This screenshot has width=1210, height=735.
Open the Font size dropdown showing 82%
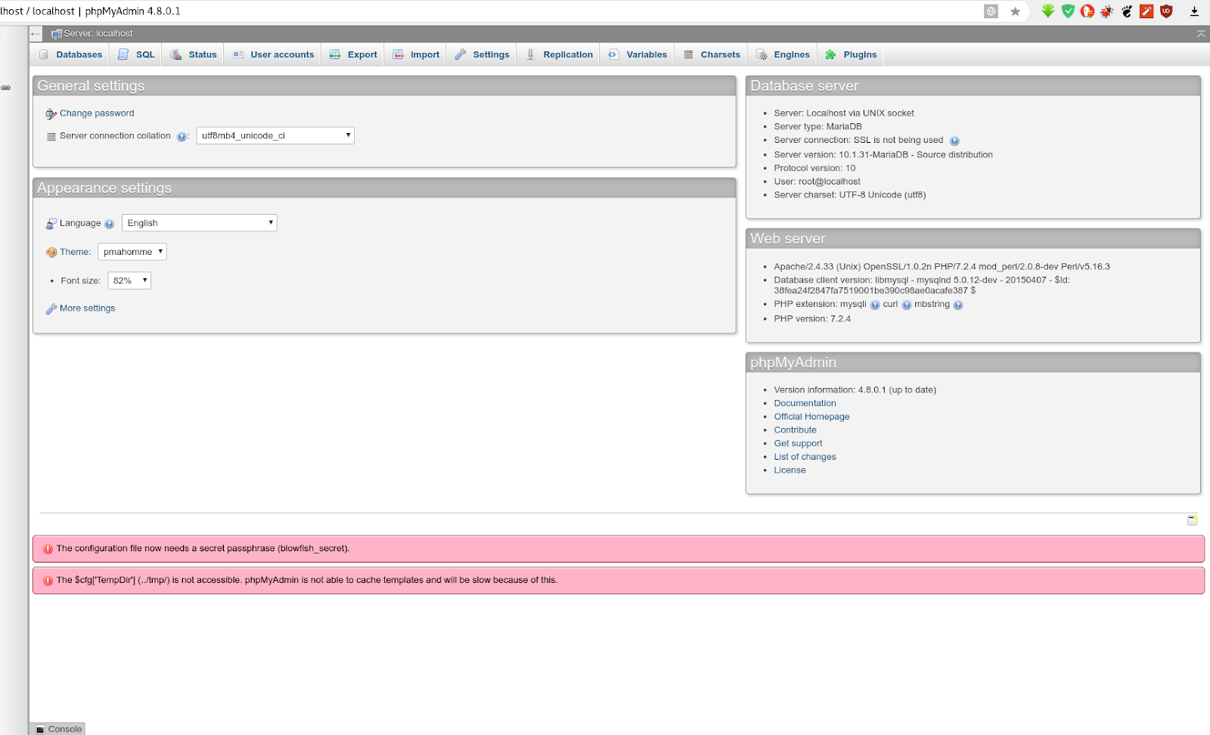[129, 281]
